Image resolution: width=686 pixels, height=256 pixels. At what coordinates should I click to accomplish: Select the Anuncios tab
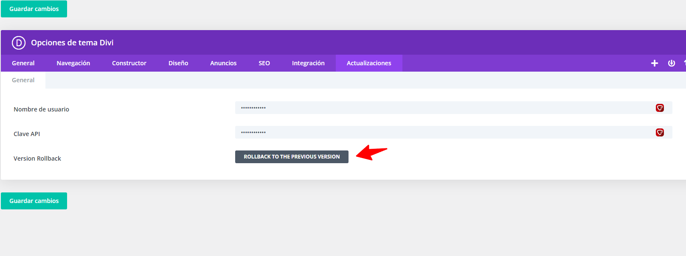pos(223,63)
